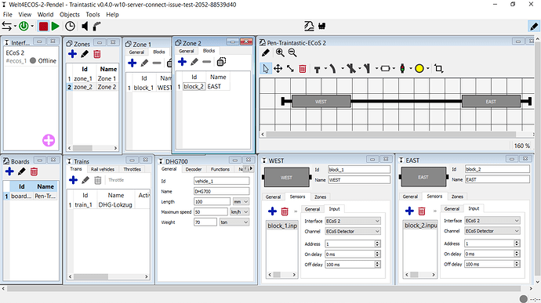This screenshot has width=541, height=303.
Task: Click edit pencil in board window toolbar
Action: click(x=265, y=52)
